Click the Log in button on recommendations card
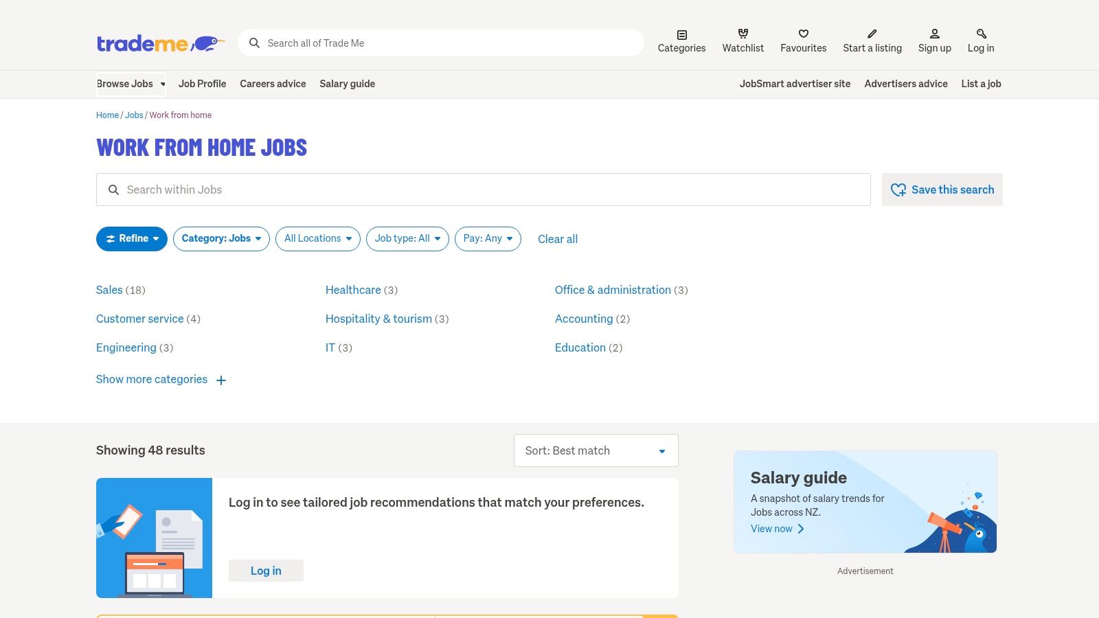The width and height of the screenshot is (1099, 618). [x=266, y=571]
